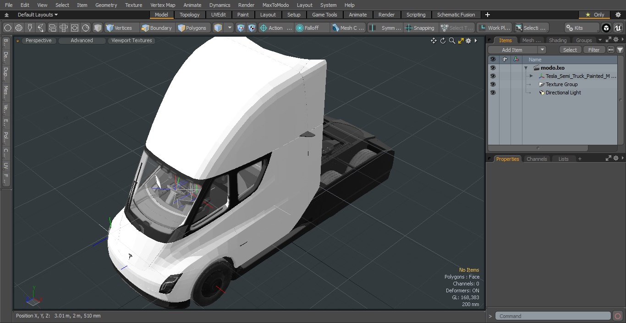Expand the Tesla_Semi_Truck_Painted tree item

click(x=531, y=76)
